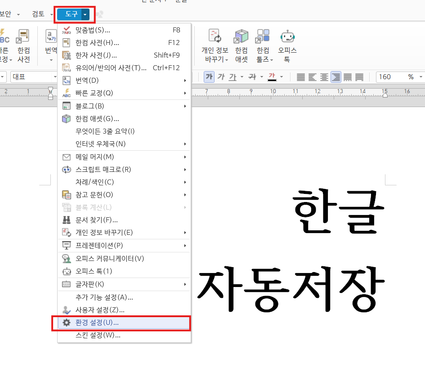This screenshot has width=425, height=377.
Task: Expand the 빠른 교정(Q) submenu arrow
Action: [x=185, y=93]
